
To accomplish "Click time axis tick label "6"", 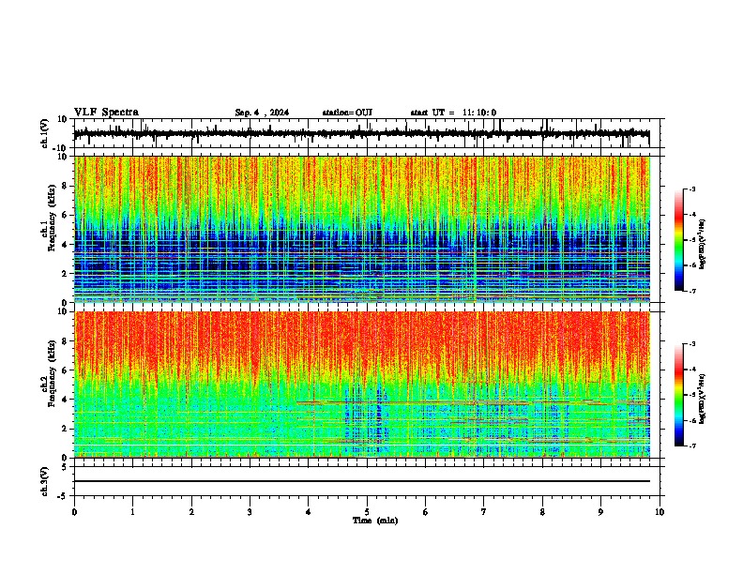I will click(x=426, y=512).
